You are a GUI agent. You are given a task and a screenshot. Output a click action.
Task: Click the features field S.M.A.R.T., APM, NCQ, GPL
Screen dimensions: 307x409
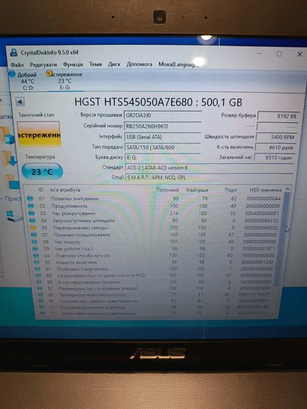tap(209, 177)
